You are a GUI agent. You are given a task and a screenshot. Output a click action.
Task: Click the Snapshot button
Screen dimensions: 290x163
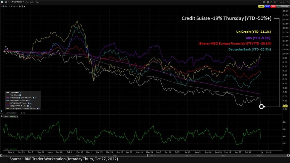pyautogui.click(x=283, y=7)
